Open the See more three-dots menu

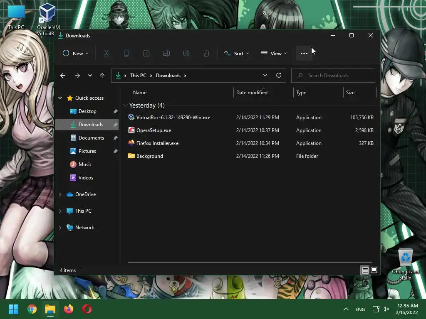[304, 54]
